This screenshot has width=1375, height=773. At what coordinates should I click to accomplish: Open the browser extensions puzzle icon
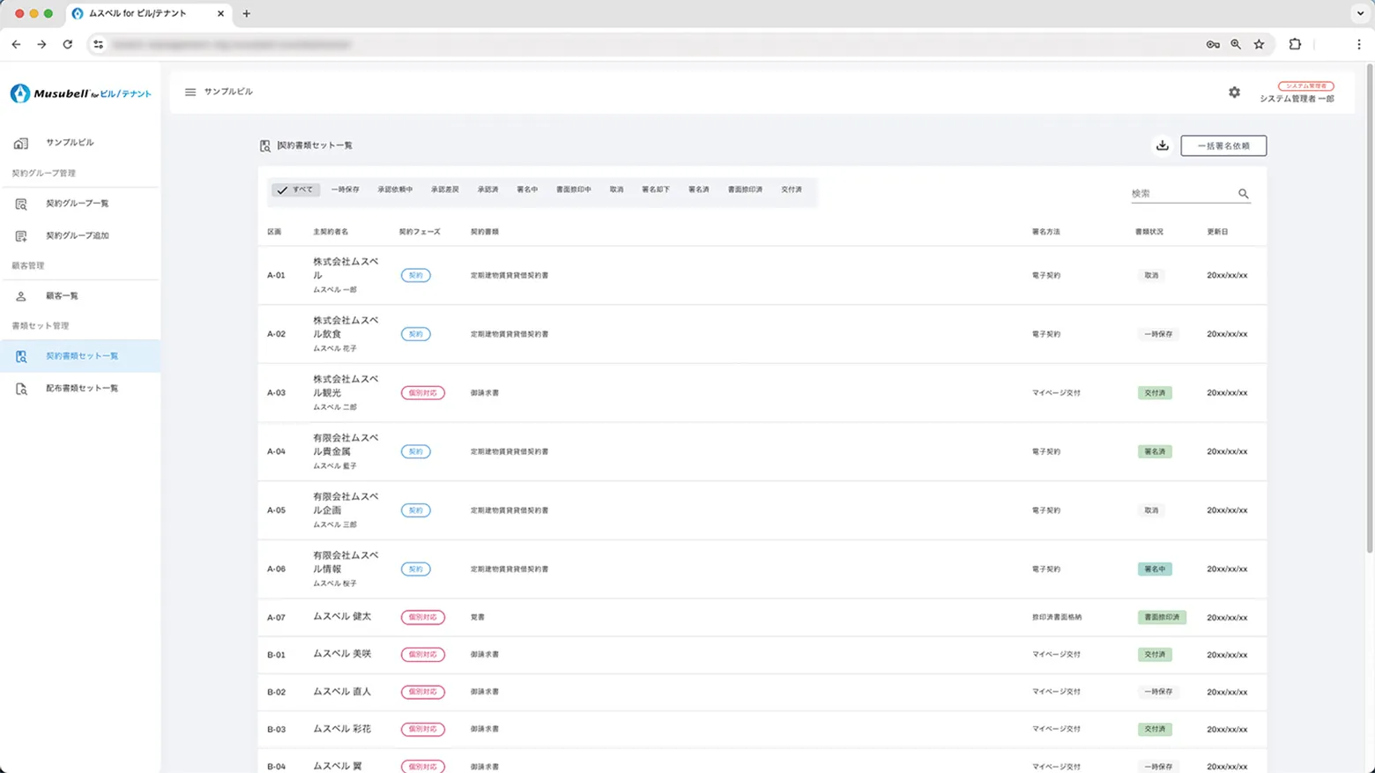pos(1294,44)
